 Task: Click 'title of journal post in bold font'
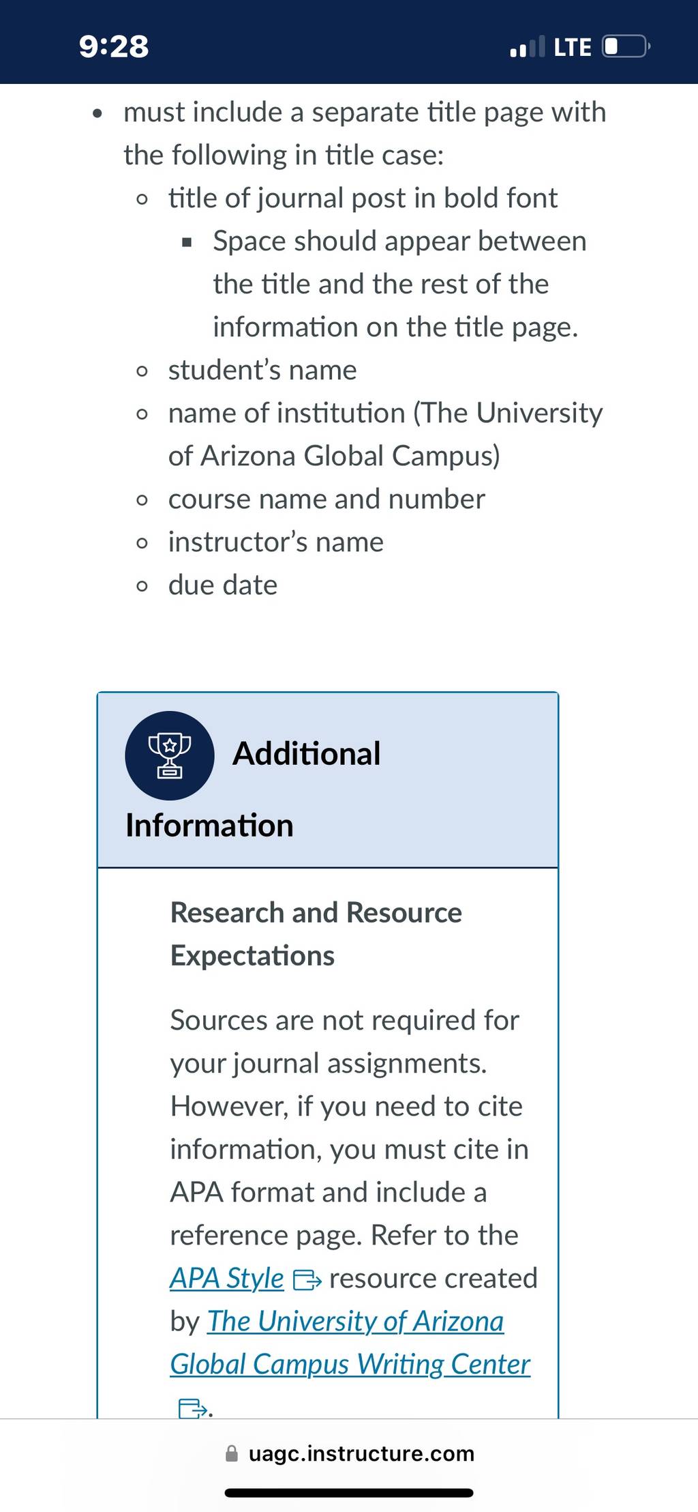[x=363, y=198]
